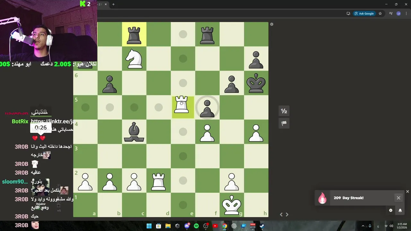Image resolution: width=411 pixels, height=231 pixels.
Task: Open the media controls icon in Chrome
Action: [x=391, y=13]
